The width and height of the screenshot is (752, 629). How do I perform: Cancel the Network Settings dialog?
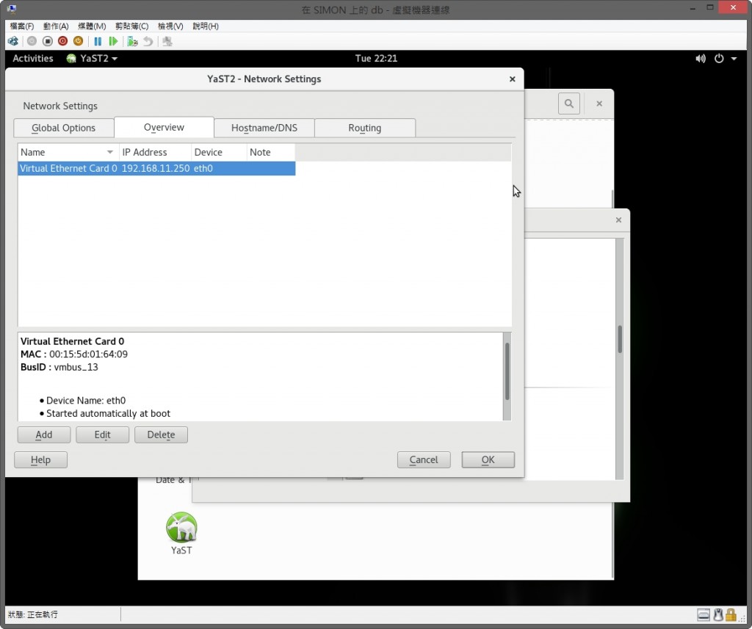(x=424, y=459)
